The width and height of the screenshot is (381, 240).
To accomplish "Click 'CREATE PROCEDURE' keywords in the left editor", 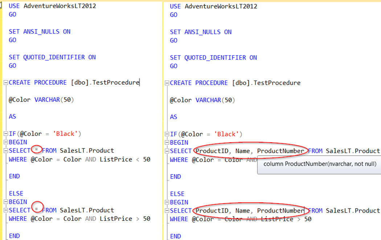I will (38, 83).
